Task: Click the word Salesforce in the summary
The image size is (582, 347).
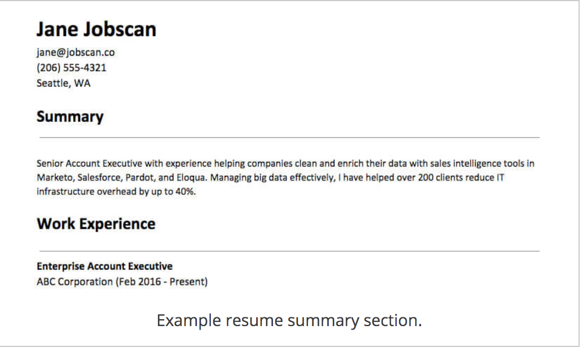Action: (99, 178)
